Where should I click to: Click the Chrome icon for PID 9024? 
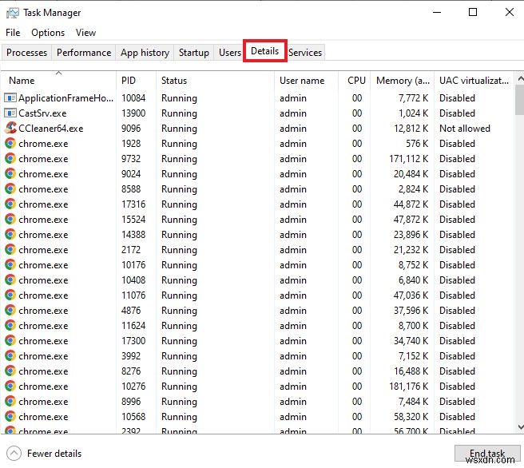click(x=10, y=174)
